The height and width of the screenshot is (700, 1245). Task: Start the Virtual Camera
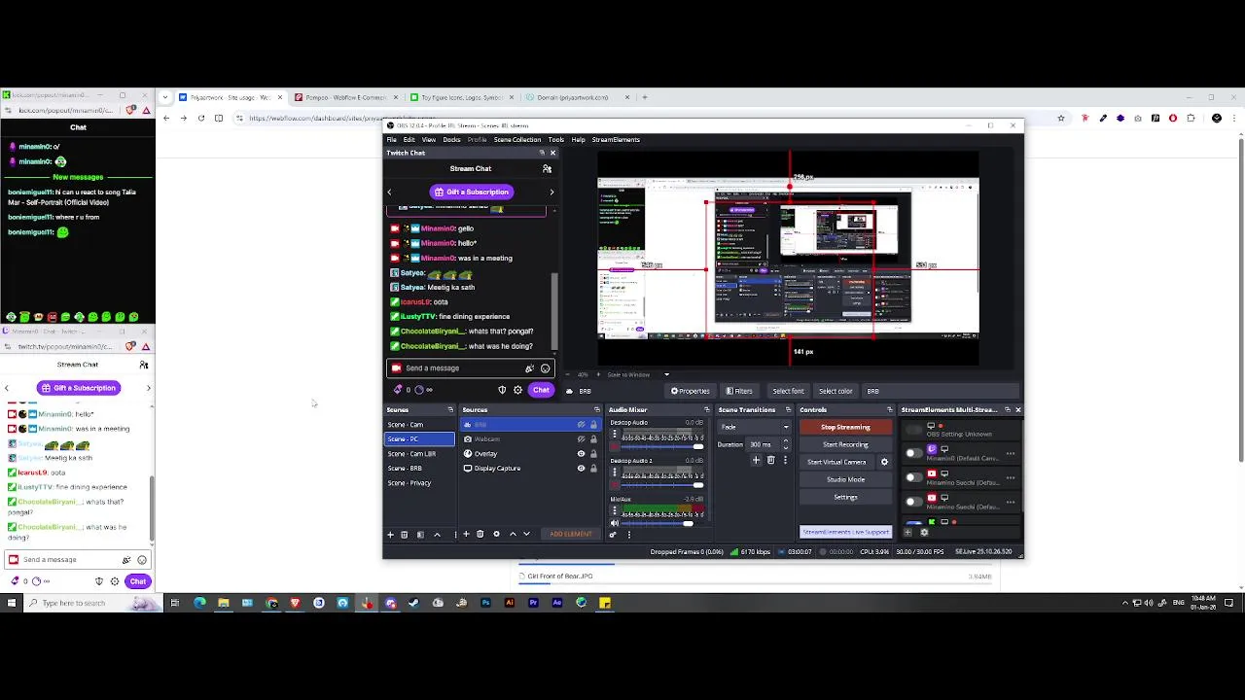tap(836, 462)
